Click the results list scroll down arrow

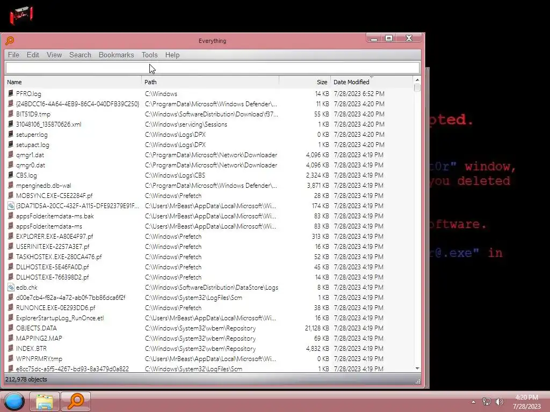point(417,368)
